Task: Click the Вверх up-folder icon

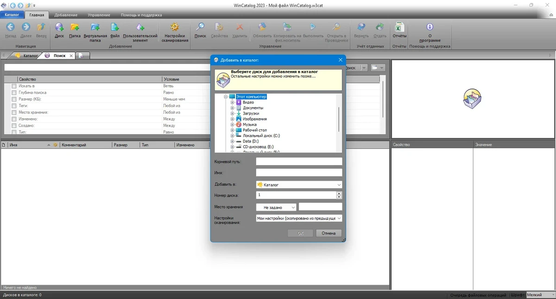Action: pos(41,27)
